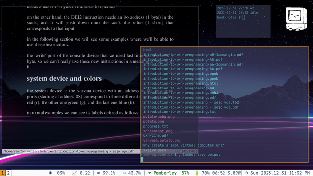Click potato.png in terminal listing
Viewport: 313px width, 176px height.
[154, 122]
